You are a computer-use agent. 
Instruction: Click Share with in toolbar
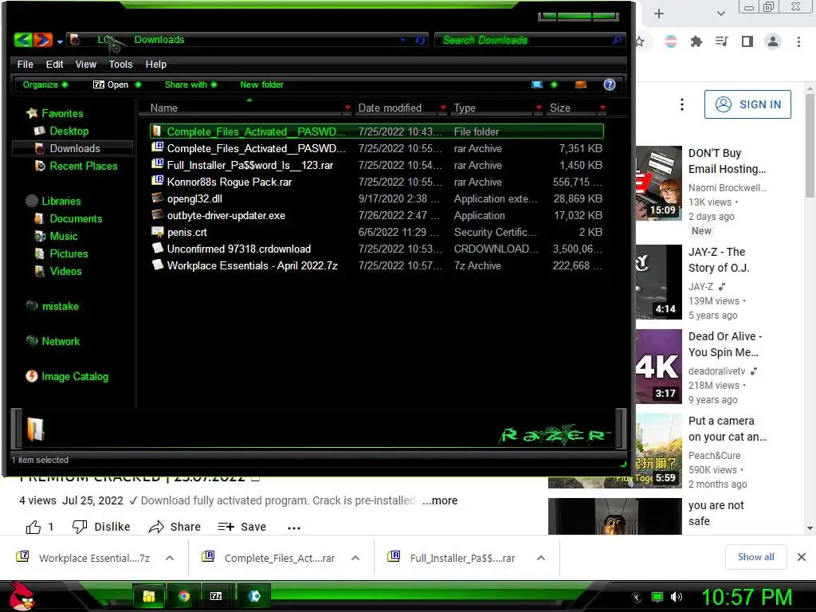(x=190, y=84)
